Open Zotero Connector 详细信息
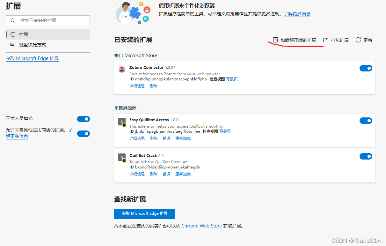386x246 pixels. click(x=137, y=86)
